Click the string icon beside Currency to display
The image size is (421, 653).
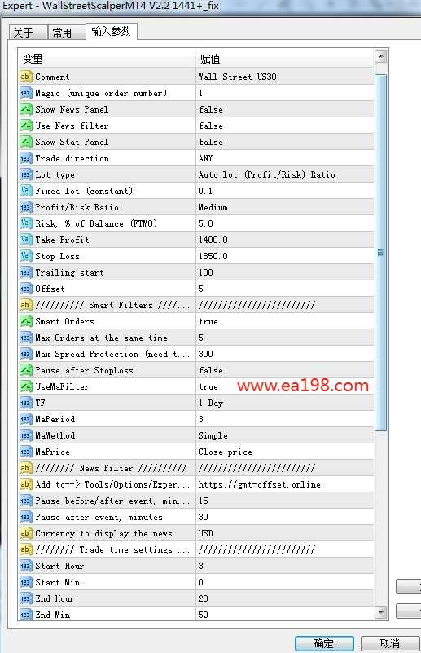[x=25, y=533]
